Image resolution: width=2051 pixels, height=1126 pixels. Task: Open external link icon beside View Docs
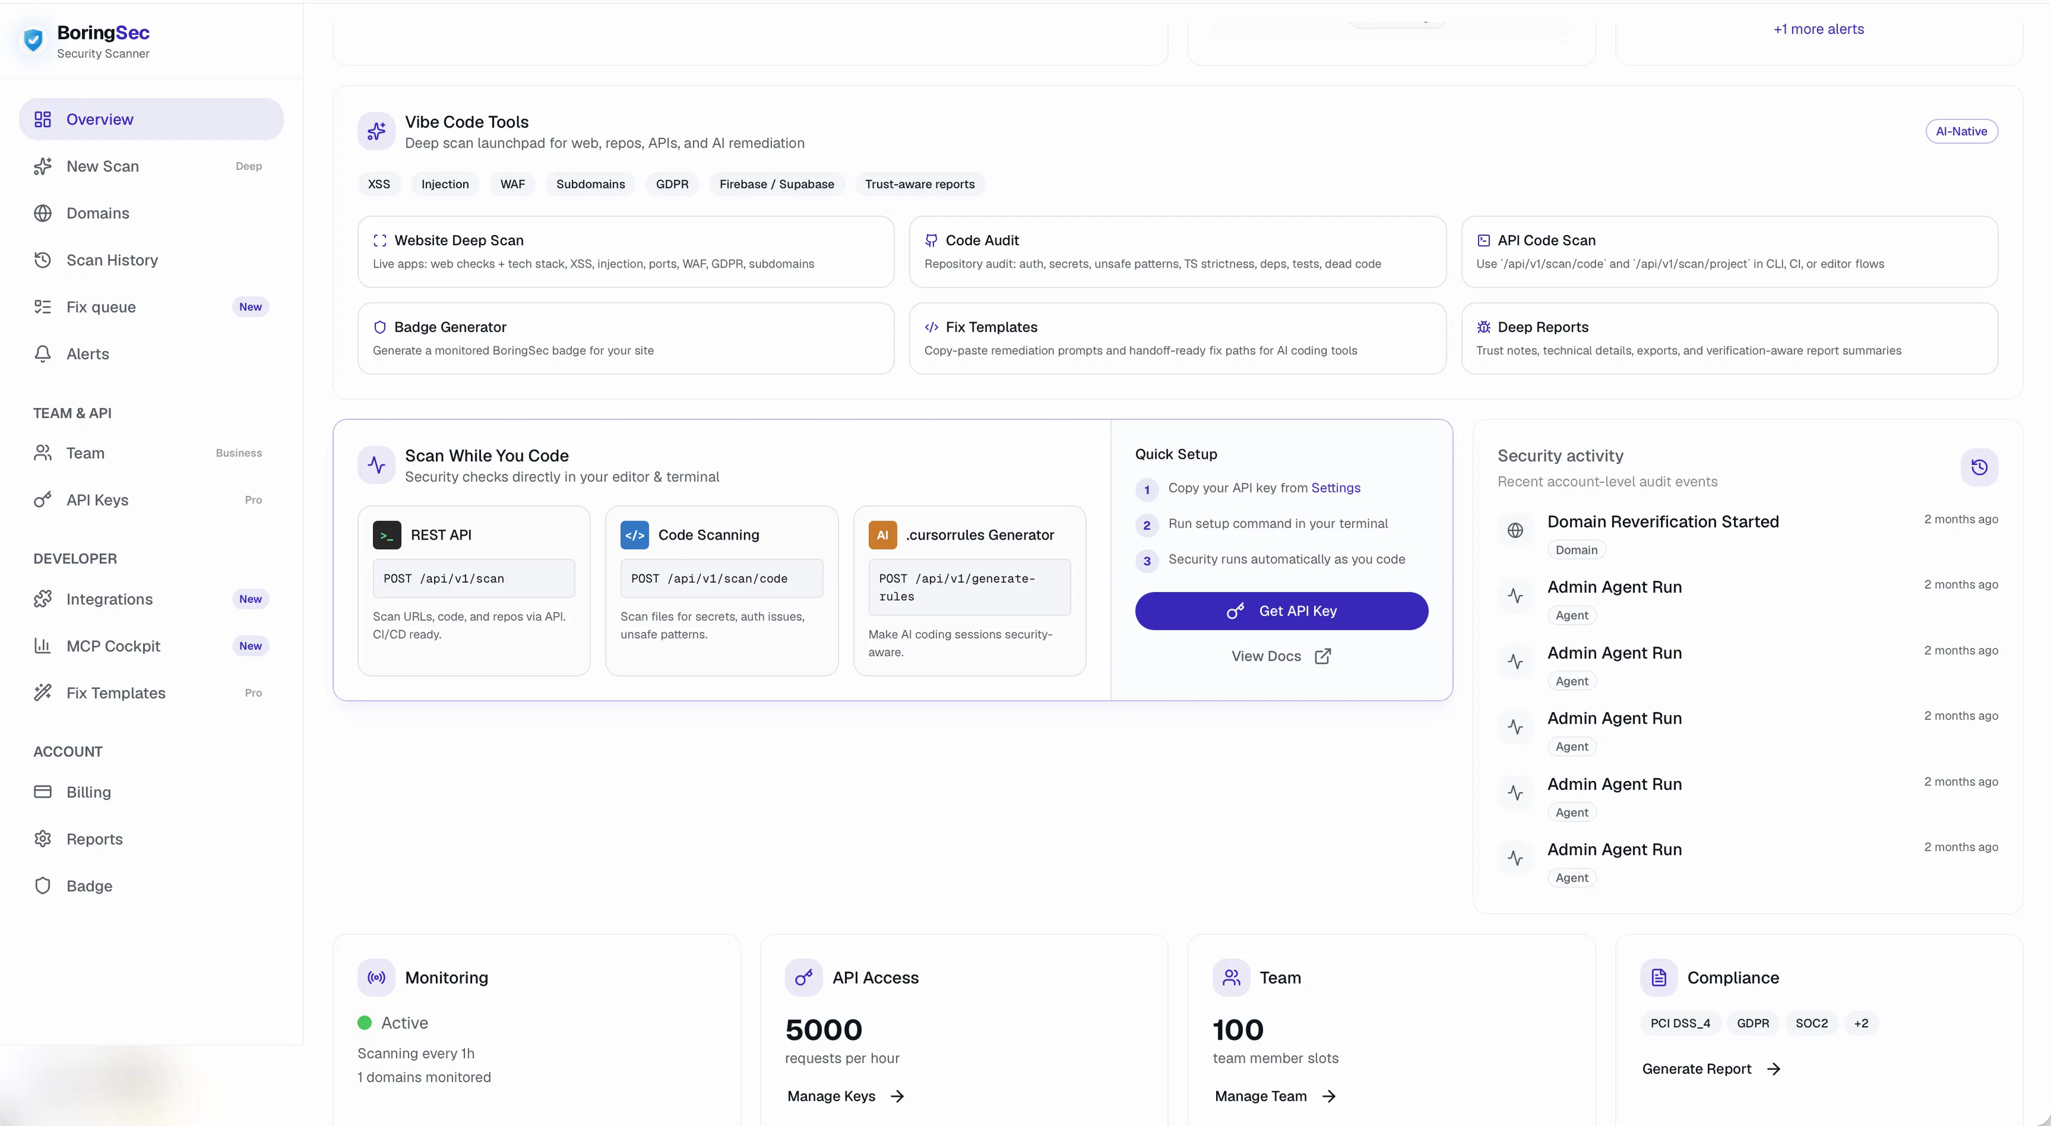click(x=1323, y=656)
